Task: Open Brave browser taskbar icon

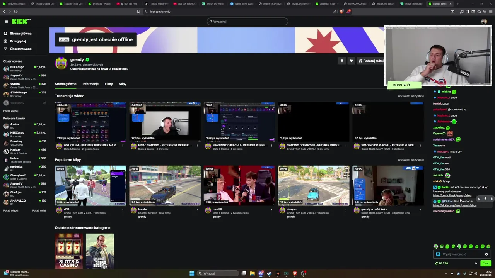Action: pyautogui.click(x=295, y=273)
